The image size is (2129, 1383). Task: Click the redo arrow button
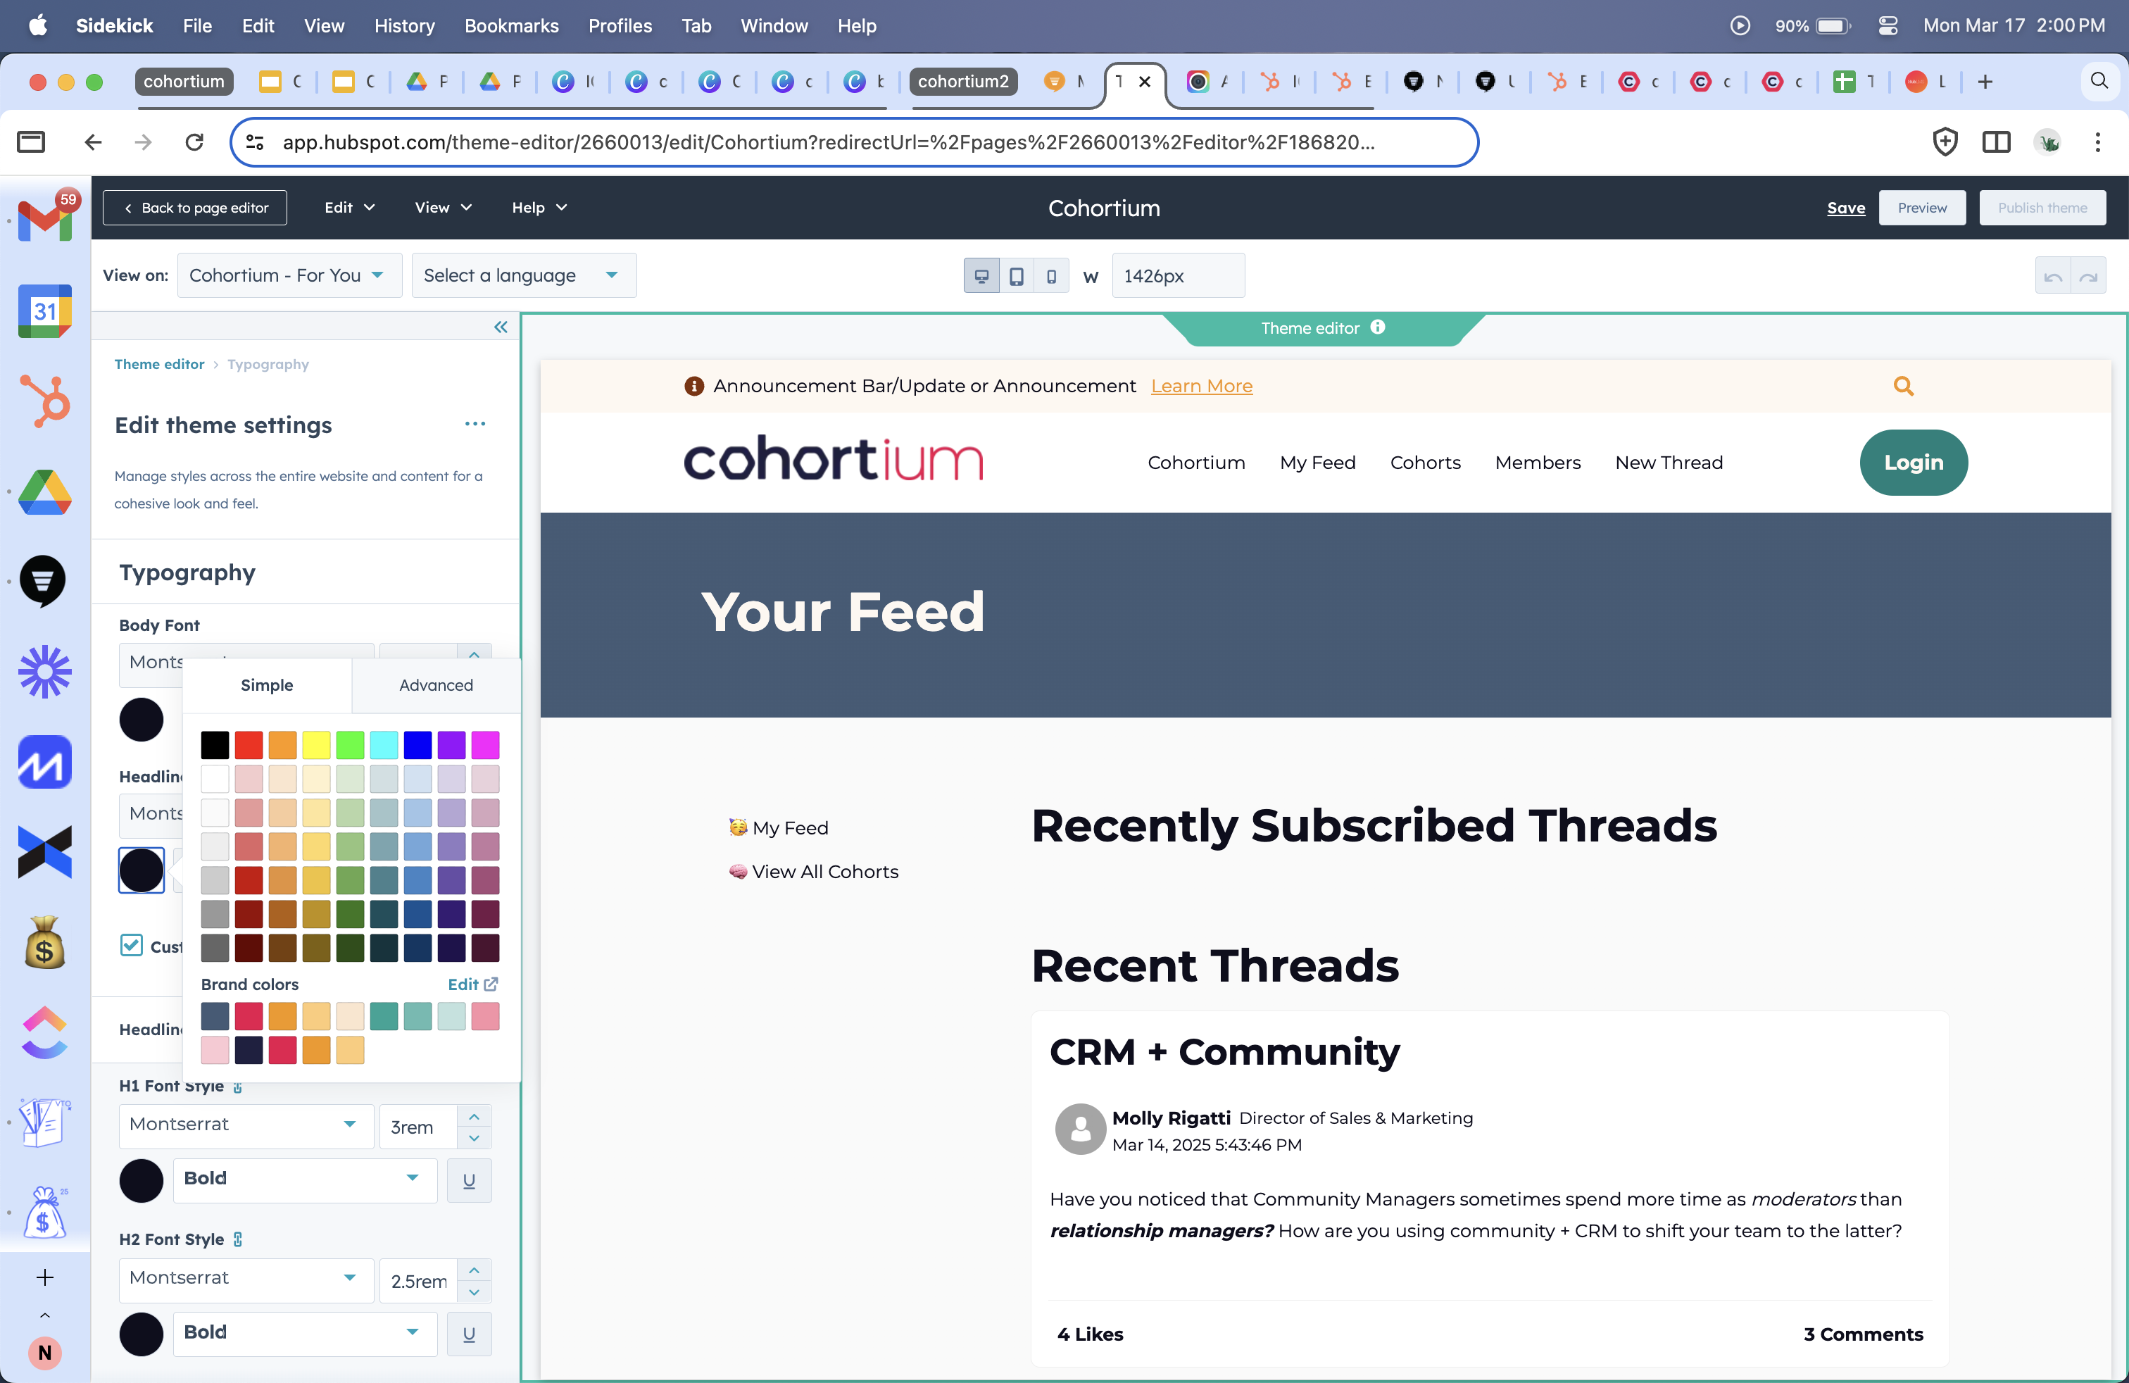pos(2089,275)
